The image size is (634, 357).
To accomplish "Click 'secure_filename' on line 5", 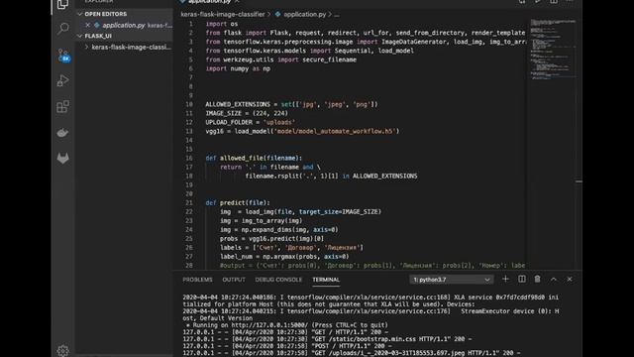I will point(330,59).
